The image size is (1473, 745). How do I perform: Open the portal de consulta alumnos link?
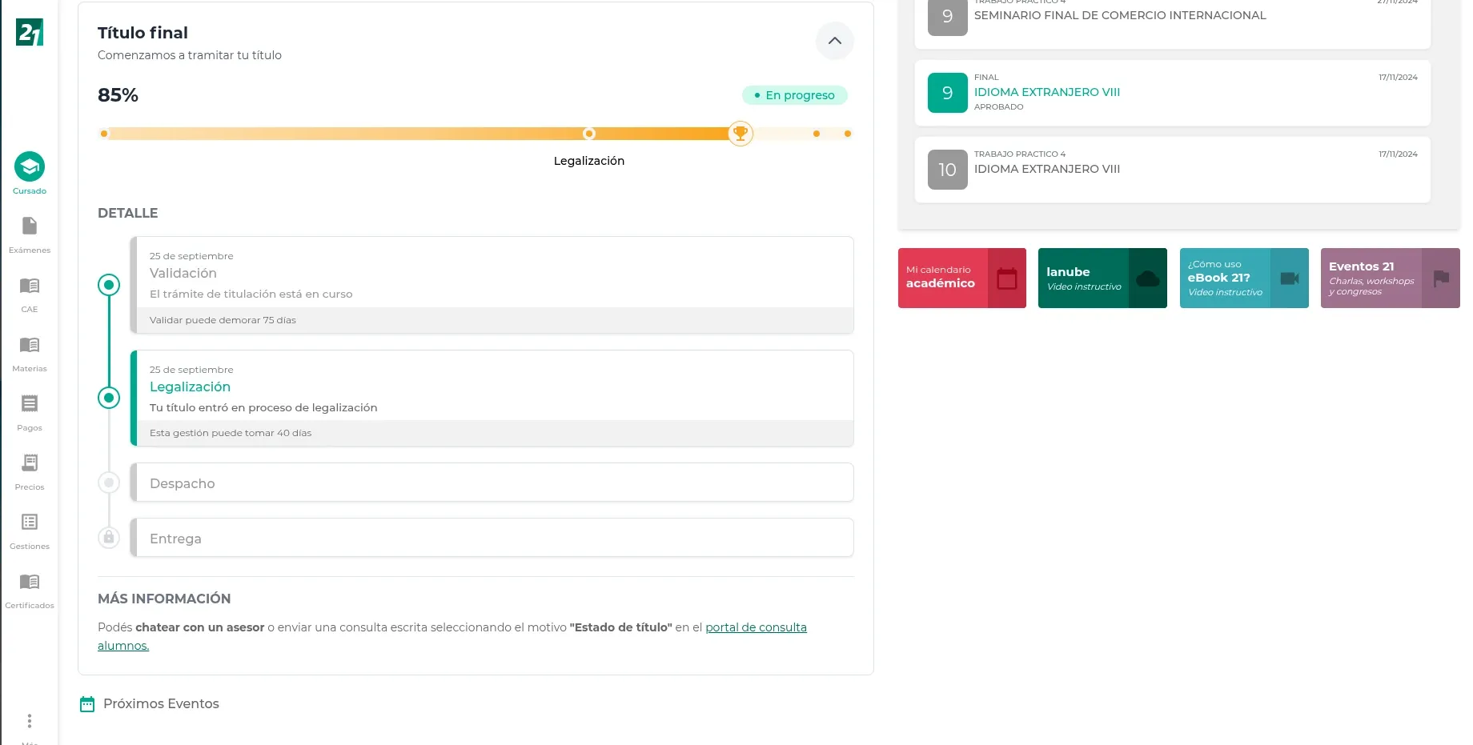(x=755, y=627)
